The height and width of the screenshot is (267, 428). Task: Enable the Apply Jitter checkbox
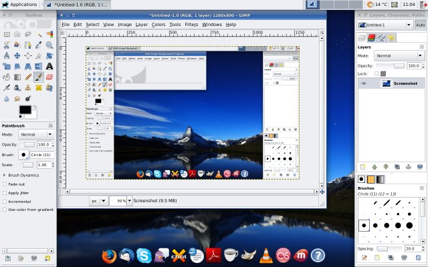(5, 193)
